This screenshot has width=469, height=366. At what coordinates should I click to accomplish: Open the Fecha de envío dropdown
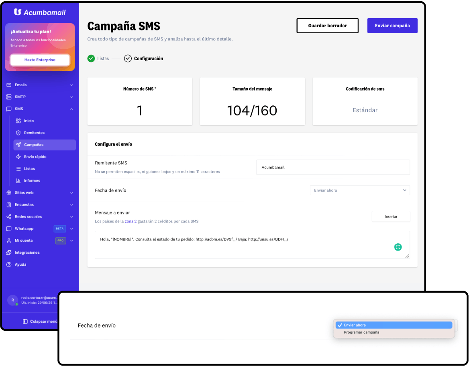[360, 190]
